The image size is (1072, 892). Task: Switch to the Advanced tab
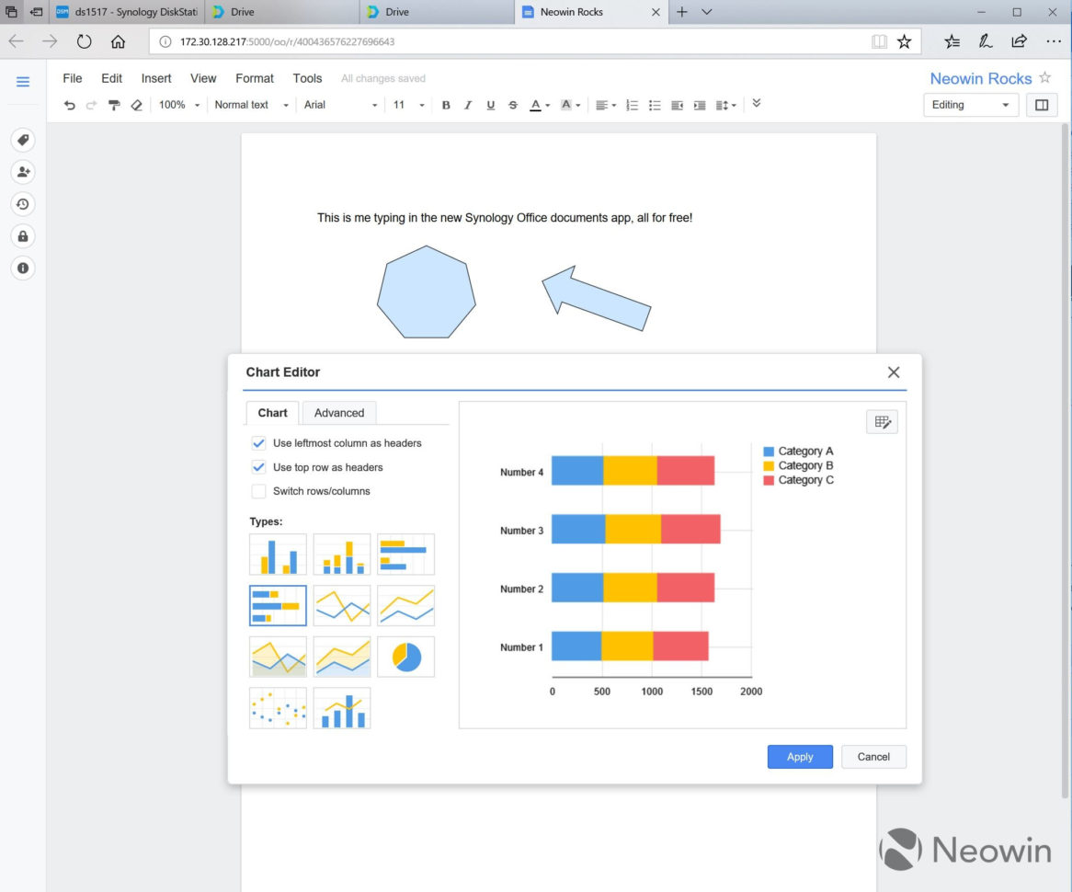point(338,413)
